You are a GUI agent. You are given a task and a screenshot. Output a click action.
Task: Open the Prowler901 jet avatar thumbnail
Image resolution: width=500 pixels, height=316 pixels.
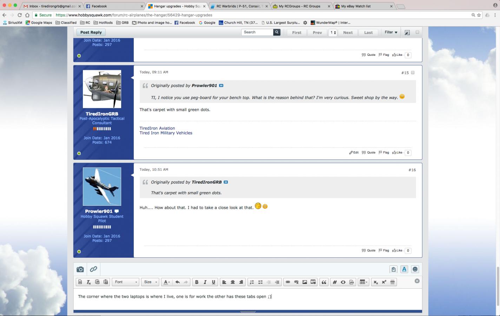102,186
